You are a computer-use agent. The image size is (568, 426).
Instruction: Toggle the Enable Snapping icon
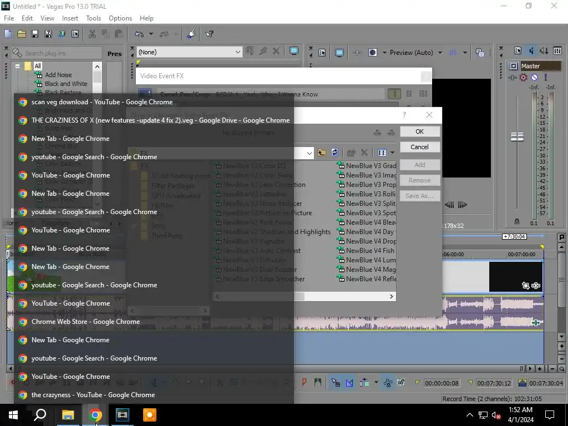[336, 383]
